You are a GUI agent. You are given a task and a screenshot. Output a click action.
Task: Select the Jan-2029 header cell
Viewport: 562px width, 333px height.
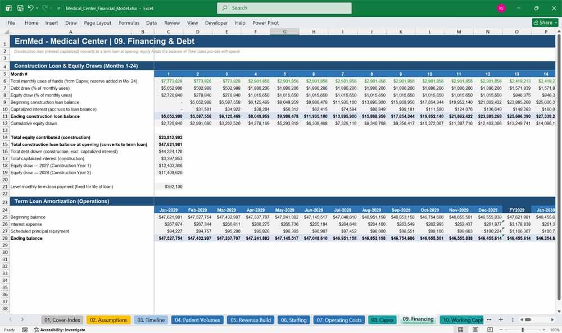(169, 210)
